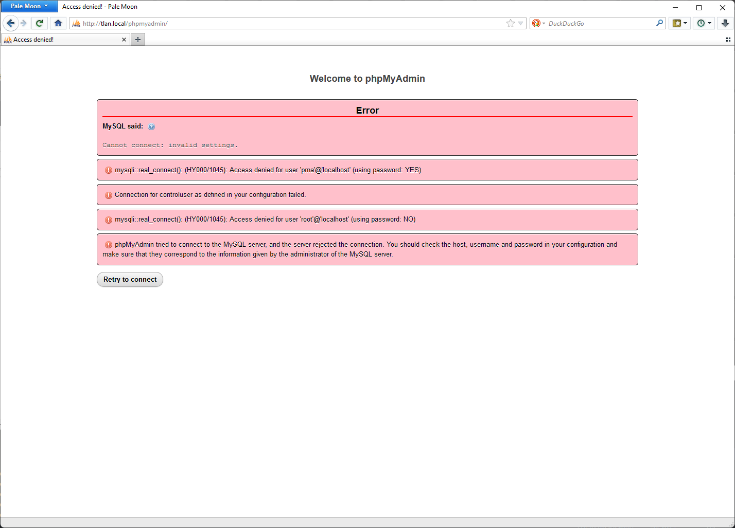735x528 pixels.
Task: Click 'Cannot connect: invalid settings.' text
Action: coord(170,145)
